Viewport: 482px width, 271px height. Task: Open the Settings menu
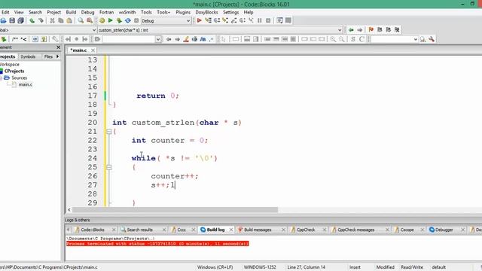tap(231, 12)
